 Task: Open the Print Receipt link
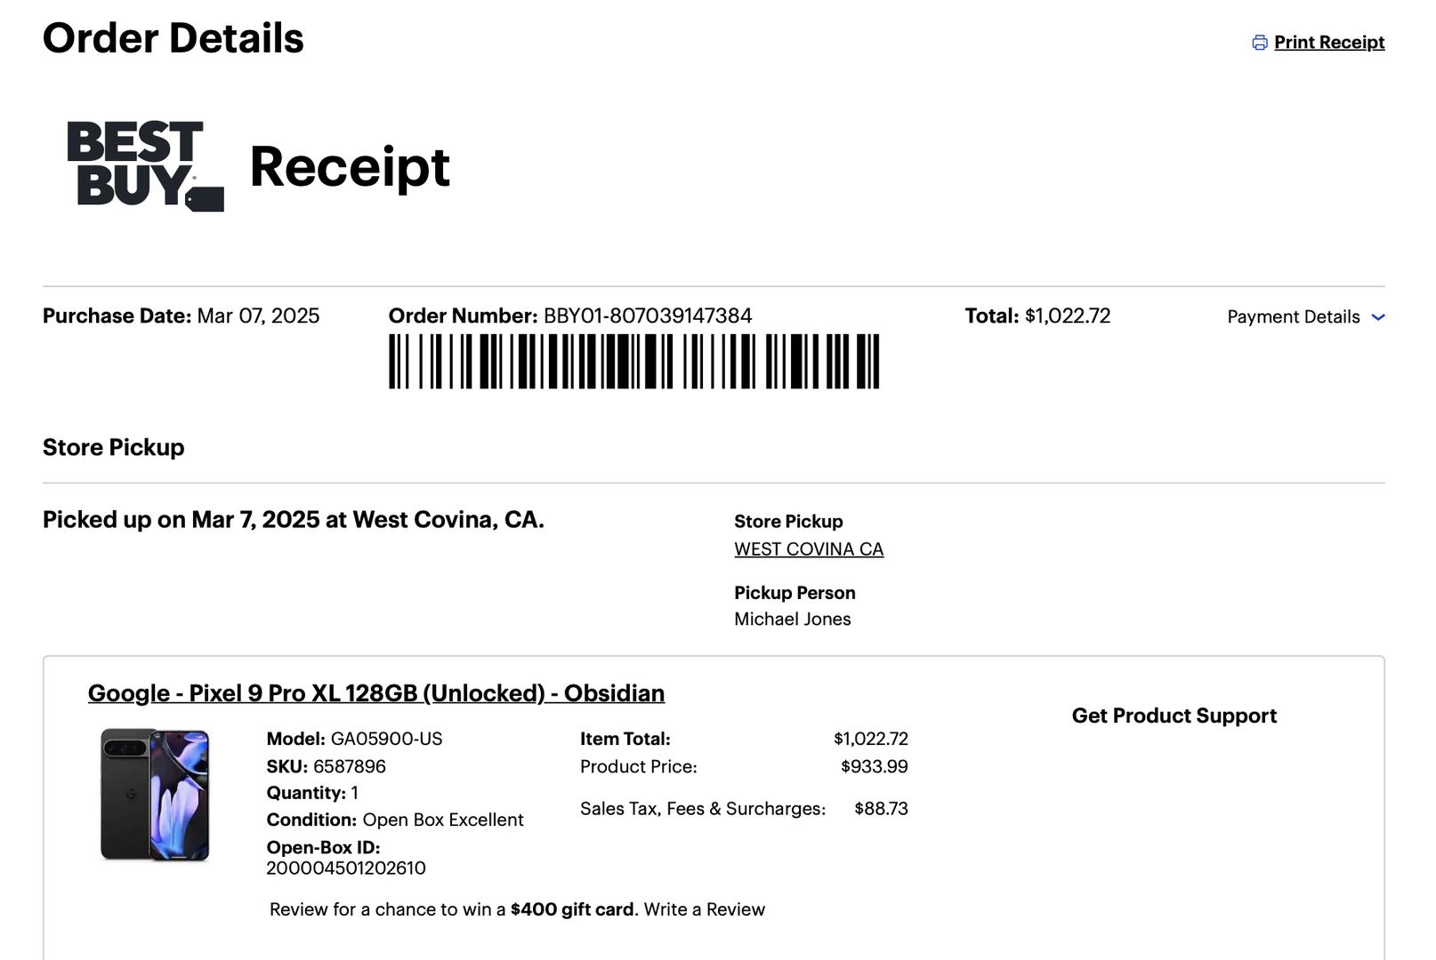coord(1328,43)
